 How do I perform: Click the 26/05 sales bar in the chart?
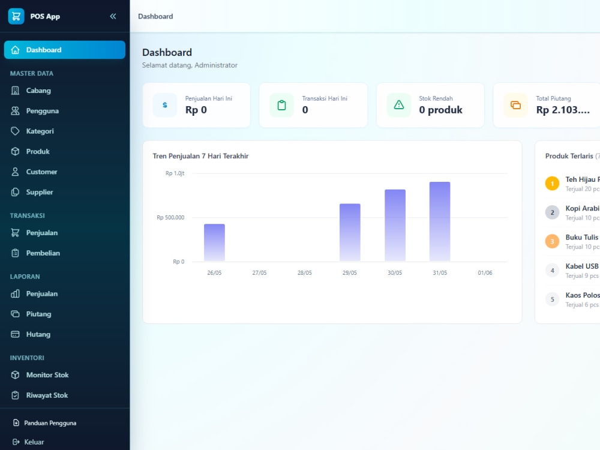coord(214,242)
